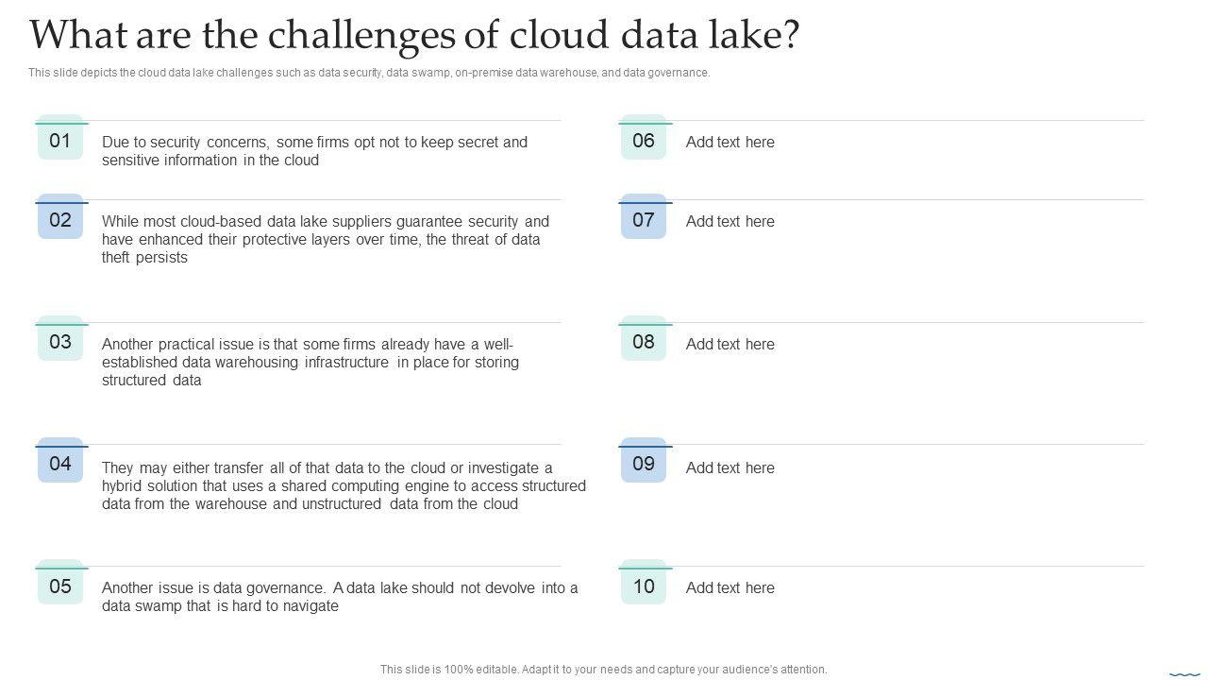Click 'Add text here' beside badge 06

tap(730, 142)
